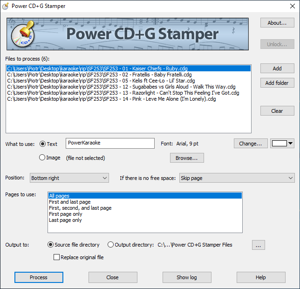300x289 pixels.
Task: Select the Razorlight - Can't Stop This Feeling file
Action: pos(129,93)
